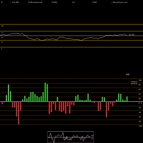143x143 pixels.
Task: Click the SITE symbol in header
Action: (x=95, y=2)
